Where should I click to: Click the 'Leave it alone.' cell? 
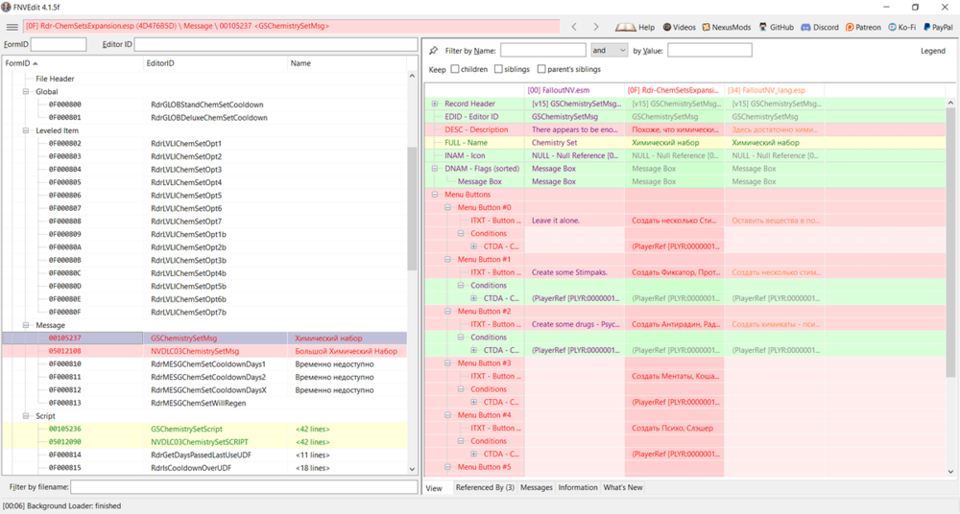(x=574, y=221)
